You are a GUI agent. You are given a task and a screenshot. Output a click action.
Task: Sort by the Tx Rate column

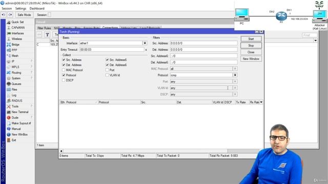click(241, 102)
